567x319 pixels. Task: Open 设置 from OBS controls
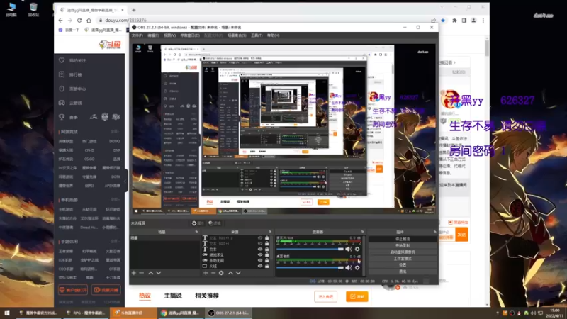[x=403, y=265]
